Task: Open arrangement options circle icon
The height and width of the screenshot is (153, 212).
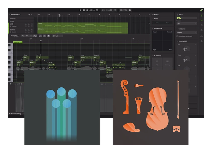Action: coord(29,15)
